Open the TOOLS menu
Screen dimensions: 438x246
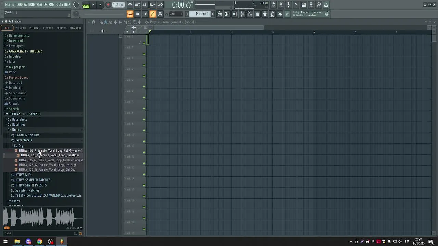pyautogui.click(x=59, y=5)
